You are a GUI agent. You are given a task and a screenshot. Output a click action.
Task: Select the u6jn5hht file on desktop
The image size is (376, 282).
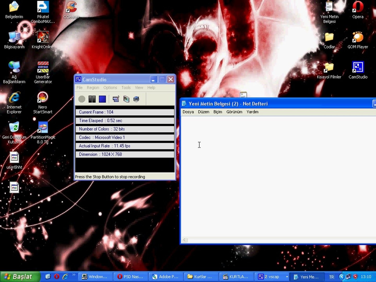14,160
